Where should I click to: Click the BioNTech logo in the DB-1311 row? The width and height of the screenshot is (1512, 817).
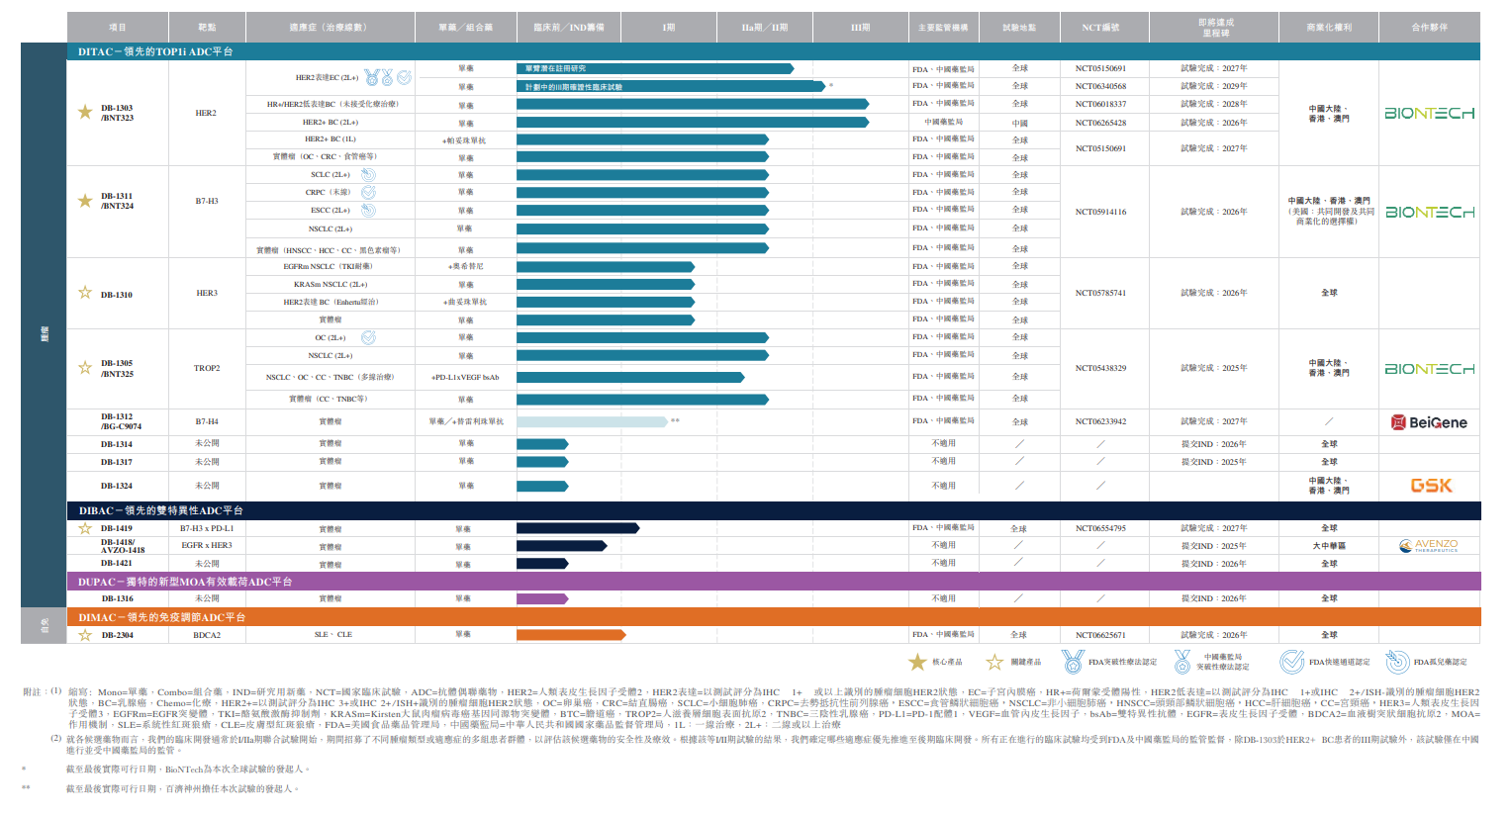(x=1429, y=213)
